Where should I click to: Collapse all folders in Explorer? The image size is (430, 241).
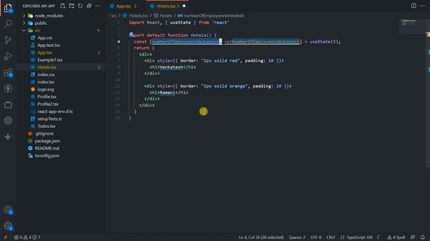tap(89, 6)
